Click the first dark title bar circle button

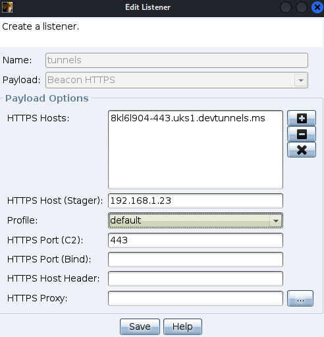click(x=286, y=7)
